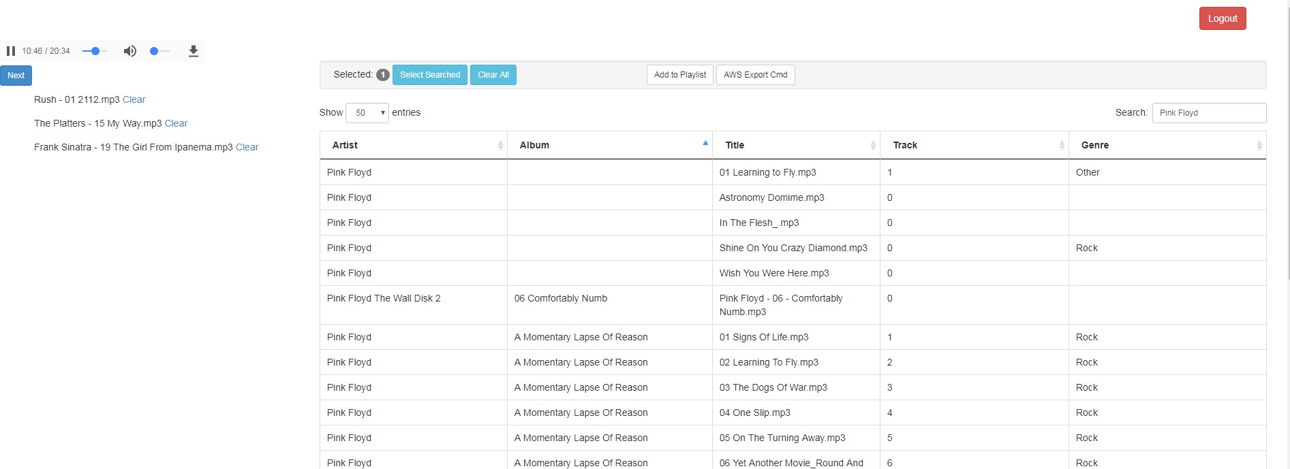Skip to Next track
The image size is (1290, 469).
point(16,76)
